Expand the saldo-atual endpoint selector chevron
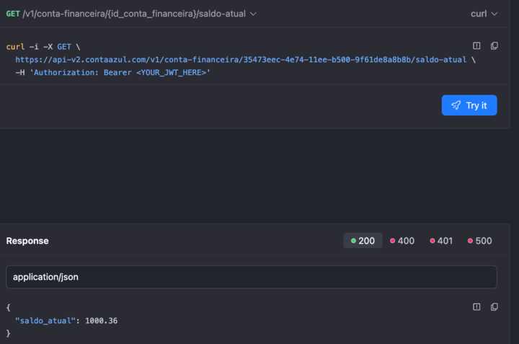Image resolution: width=519 pixels, height=344 pixels. pyautogui.click(x=253, y=14)
